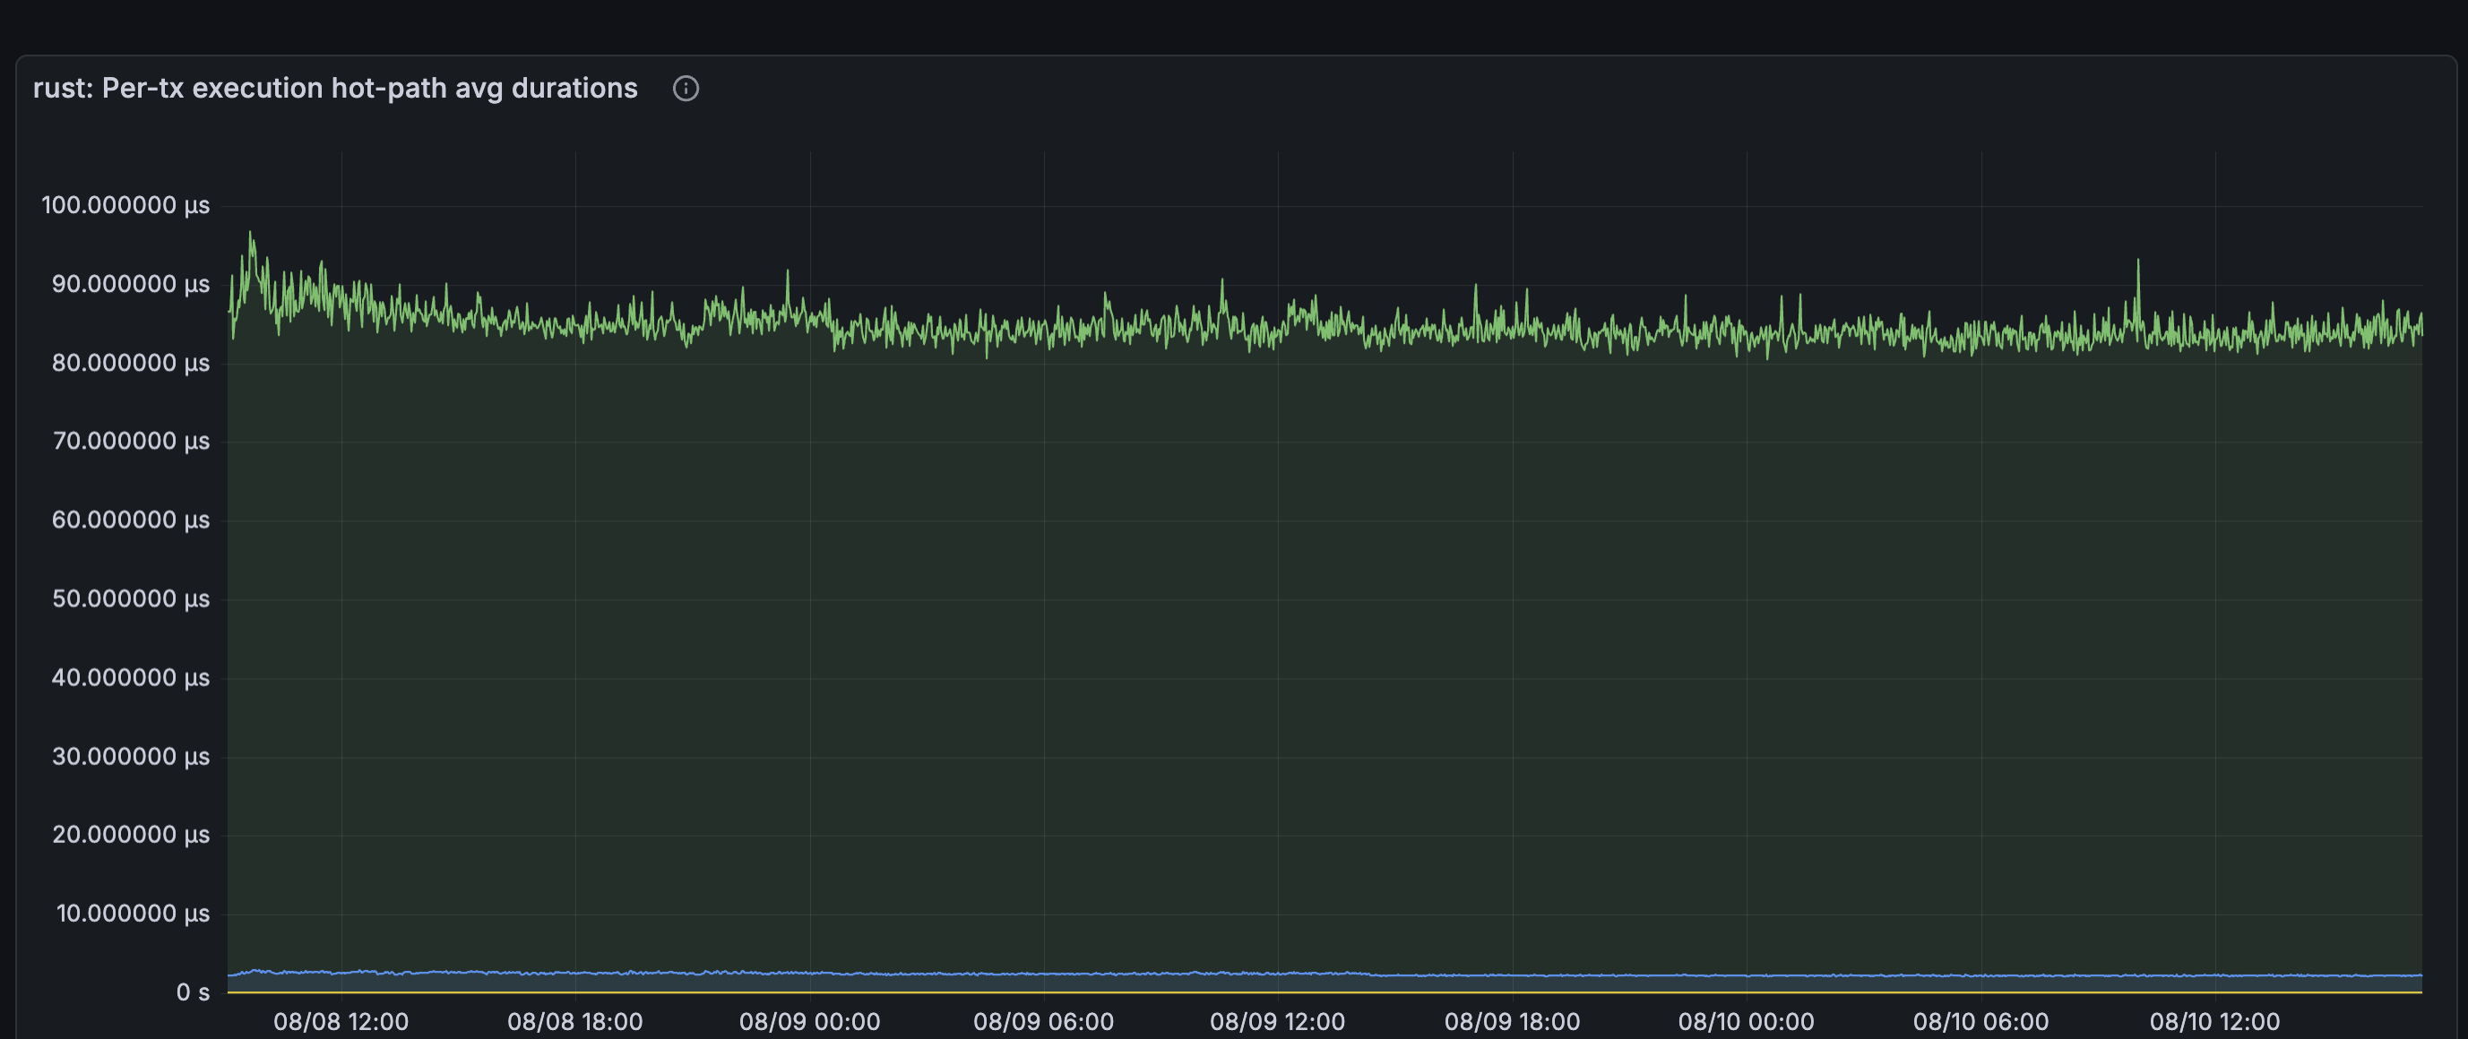Image resolution: width=2468 pixels, height=1039 pixels.
Task: Click the '0 s' y-axis label
Action: 193,993
